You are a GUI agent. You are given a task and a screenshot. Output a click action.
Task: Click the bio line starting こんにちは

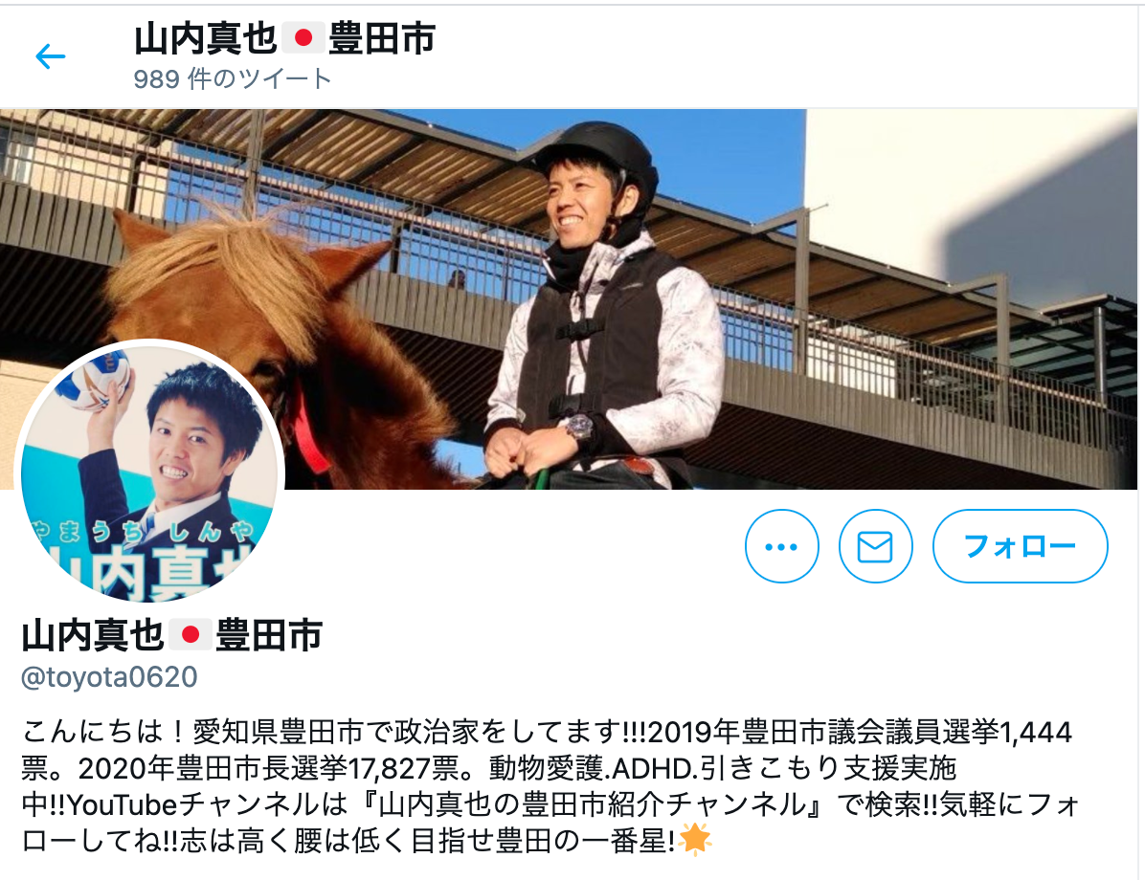(547, 732)
